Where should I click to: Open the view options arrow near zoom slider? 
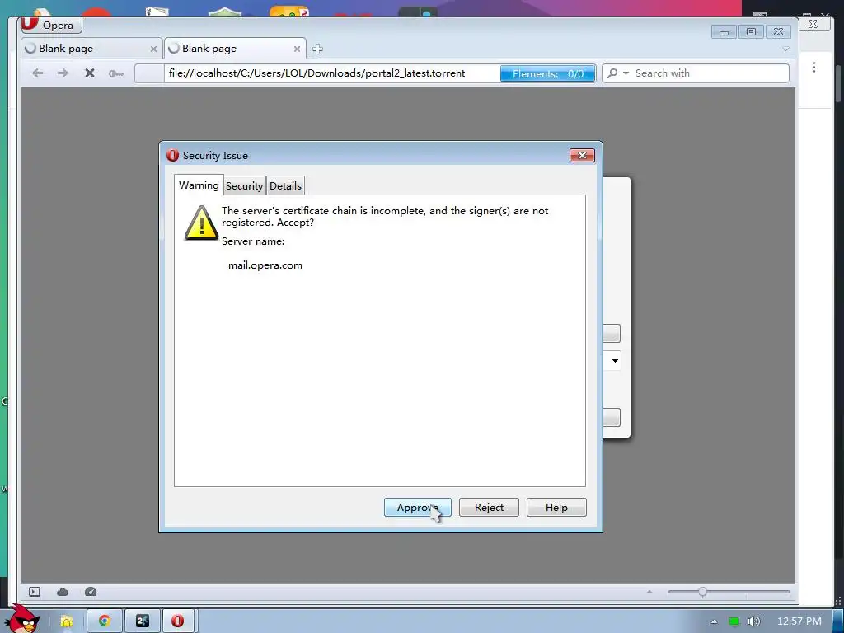649,592
